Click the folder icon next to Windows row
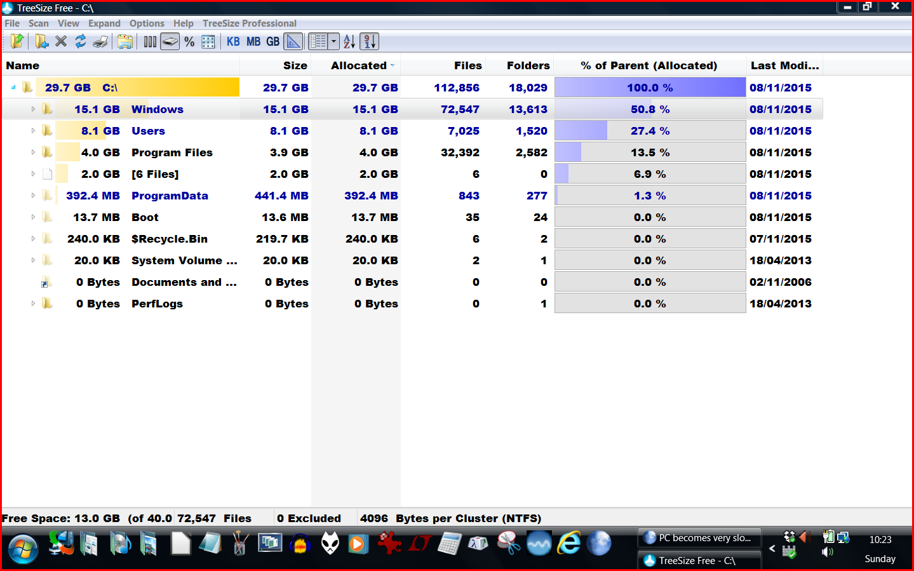 click(48, 109)
